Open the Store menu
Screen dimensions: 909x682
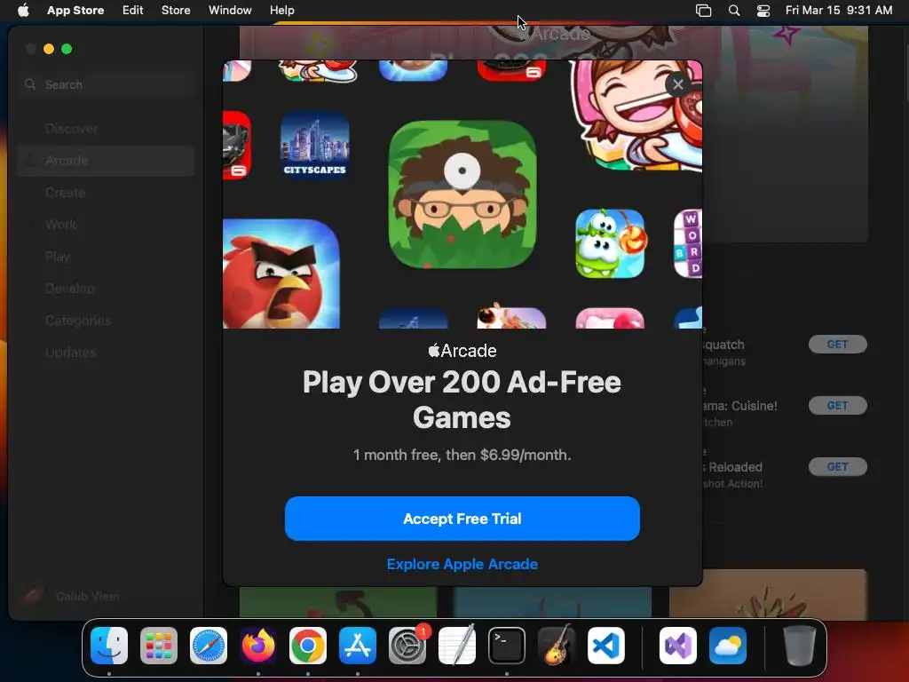pyautogui.click(x=176, y=11)
